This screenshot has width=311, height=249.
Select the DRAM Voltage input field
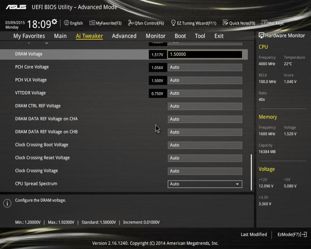coord(205,54)
